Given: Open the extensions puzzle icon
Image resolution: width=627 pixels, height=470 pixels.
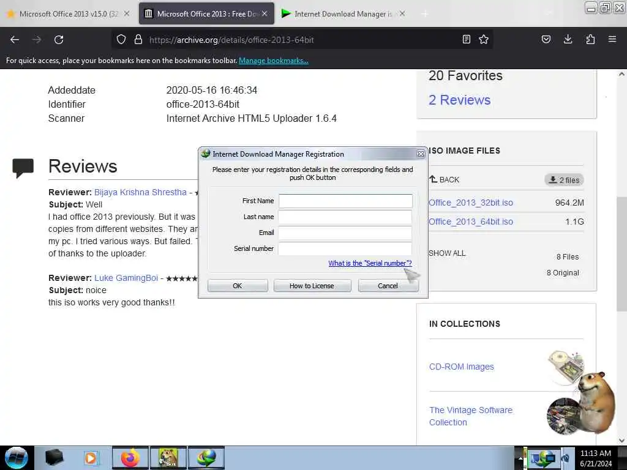Looking at the screenshot, I should (x=590, y=40).
